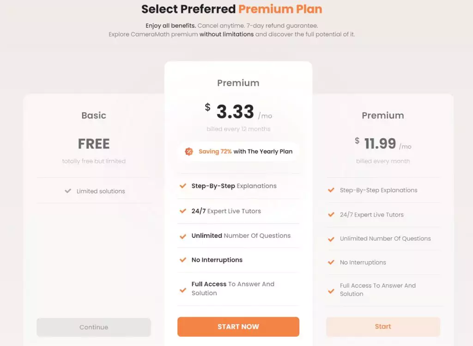The width and height of the screenshot is (473, 346).
Task: Select the $3.33 per month yearly price
Action: point(238,111)
